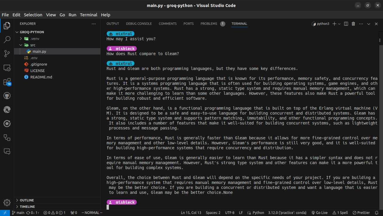Open Extensions view with 10 badge
The height and width of the screenshot is (216, 383).
7,82
